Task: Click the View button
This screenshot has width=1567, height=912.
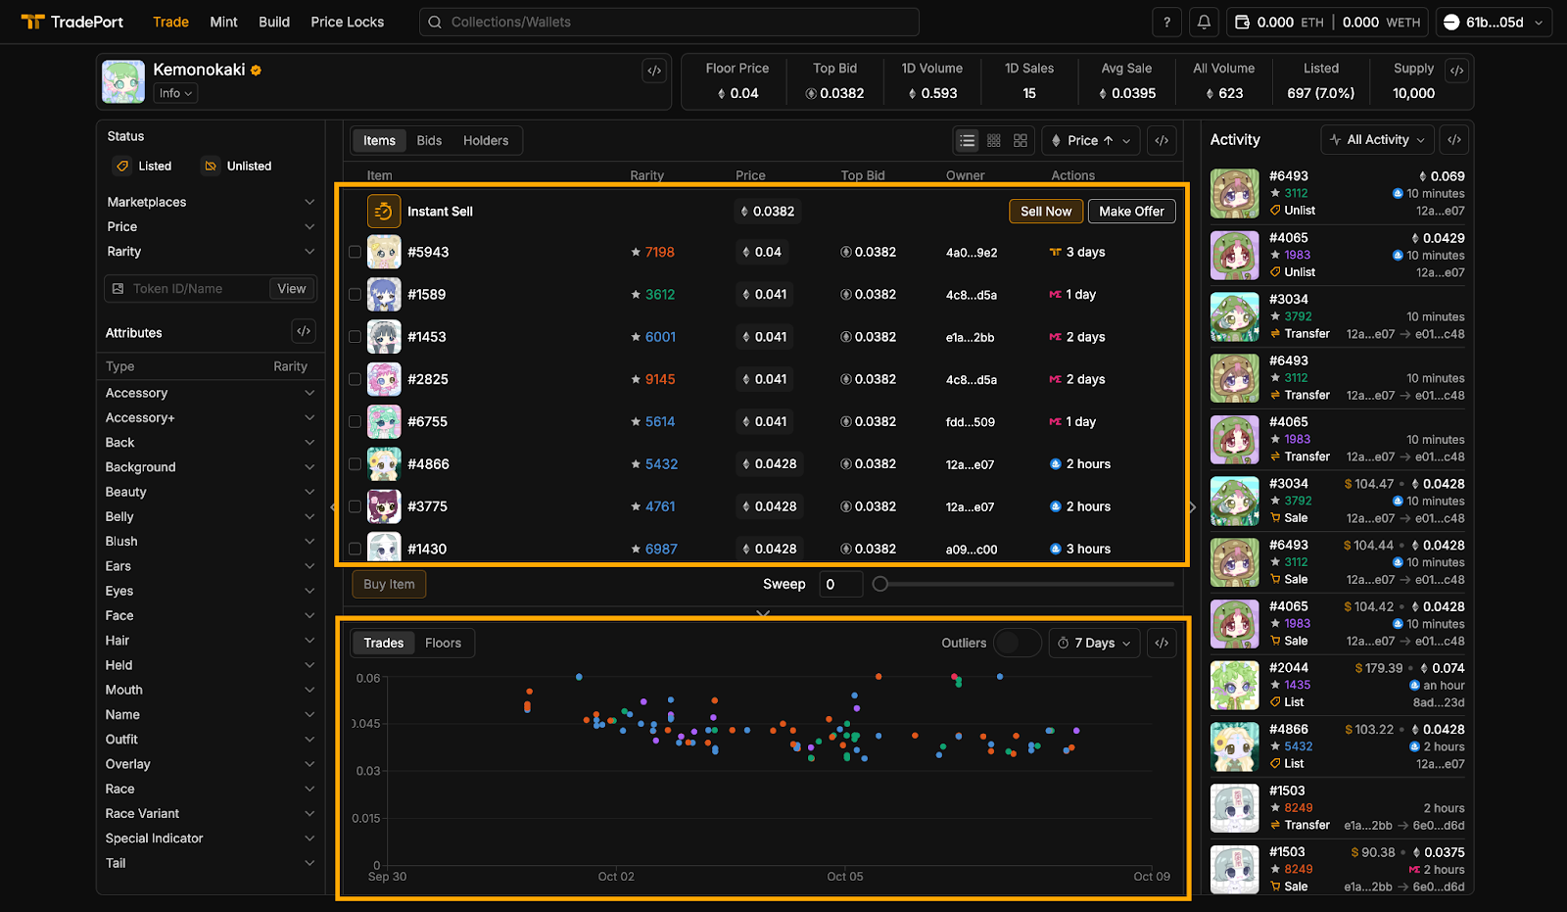Action: tap(292, 288)
